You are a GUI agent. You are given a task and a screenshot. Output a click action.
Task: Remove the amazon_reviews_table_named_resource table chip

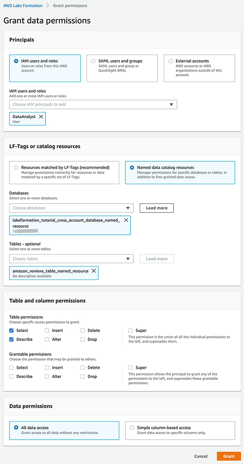[94, 271]
